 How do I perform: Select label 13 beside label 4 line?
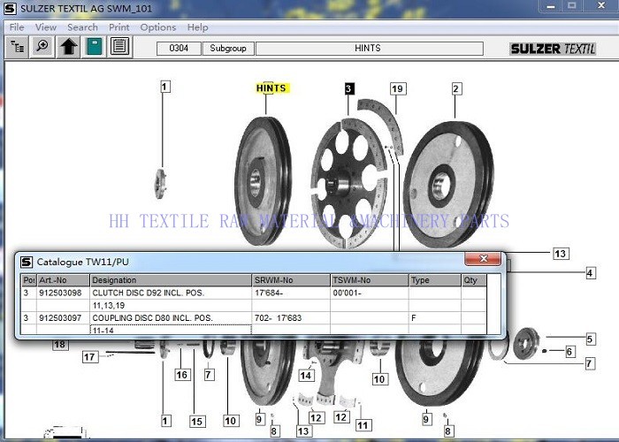pyautogui.click(x=561, y=254)
